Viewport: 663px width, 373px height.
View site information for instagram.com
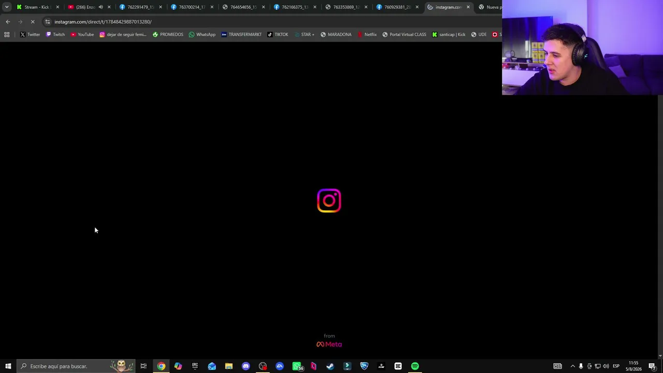(x=48, y=22)
